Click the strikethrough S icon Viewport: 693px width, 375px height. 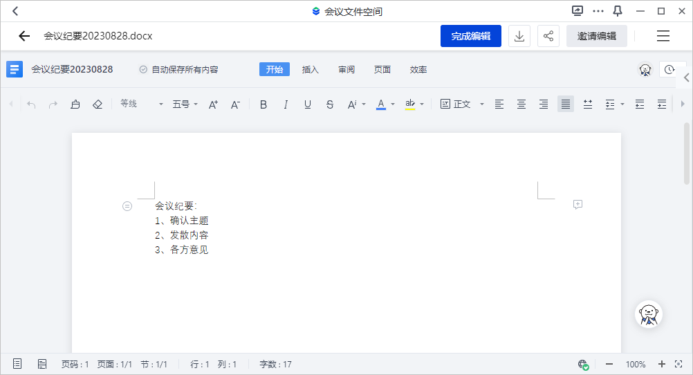[330, 104]
